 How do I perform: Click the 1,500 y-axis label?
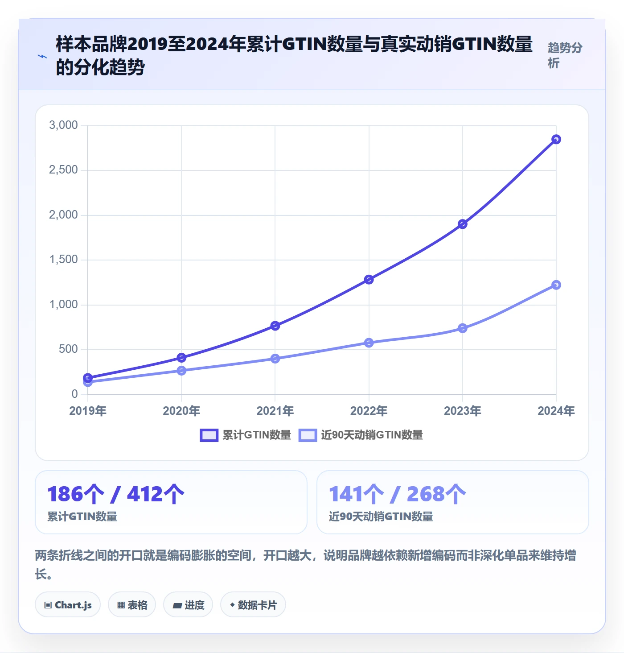[63, 260]
